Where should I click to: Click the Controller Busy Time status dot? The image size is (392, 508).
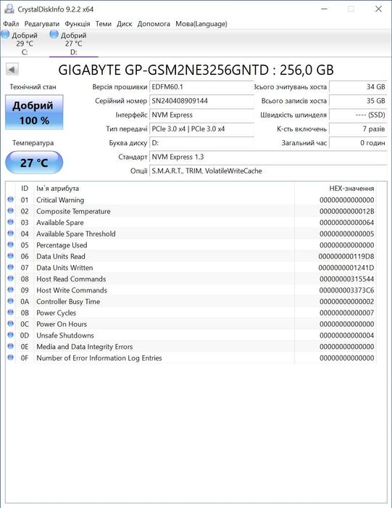10,301
